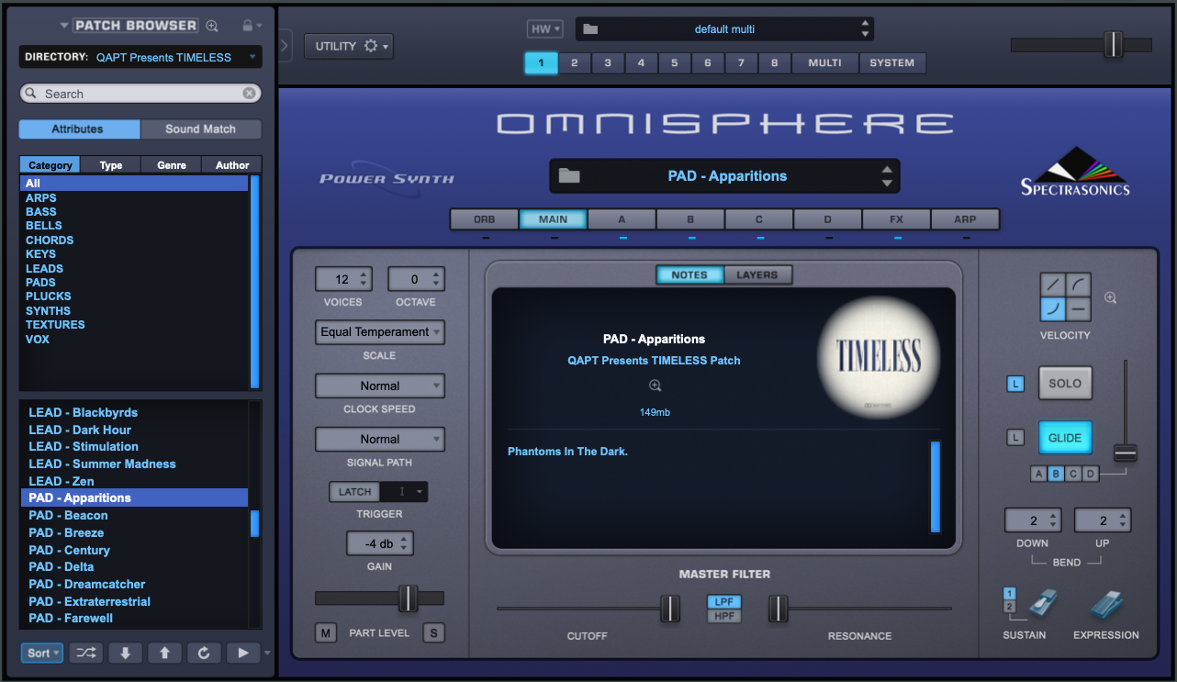1177x682 pixels.
Task: Toggle the LATCH trigger button
Action: coord(354,492)
